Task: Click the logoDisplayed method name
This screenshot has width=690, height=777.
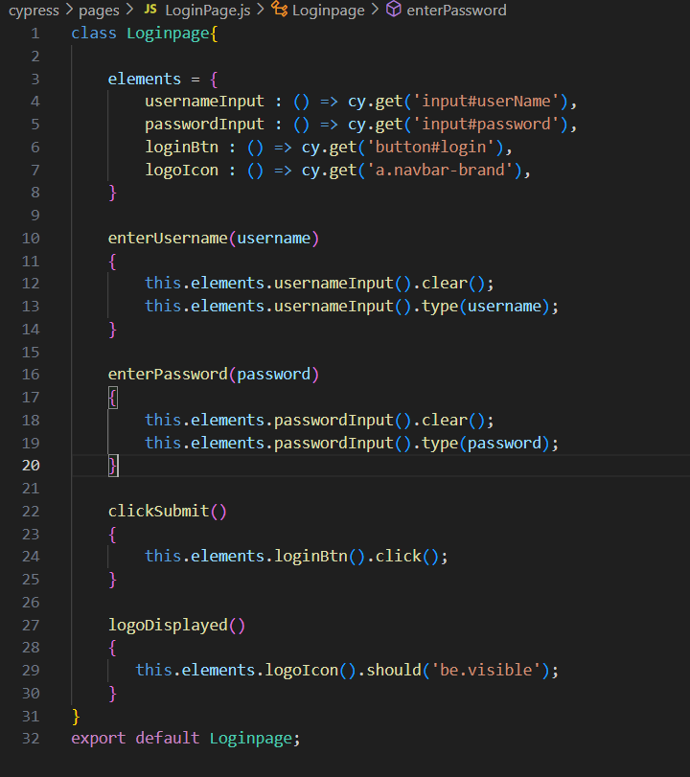Action: (x=168, y=625)
